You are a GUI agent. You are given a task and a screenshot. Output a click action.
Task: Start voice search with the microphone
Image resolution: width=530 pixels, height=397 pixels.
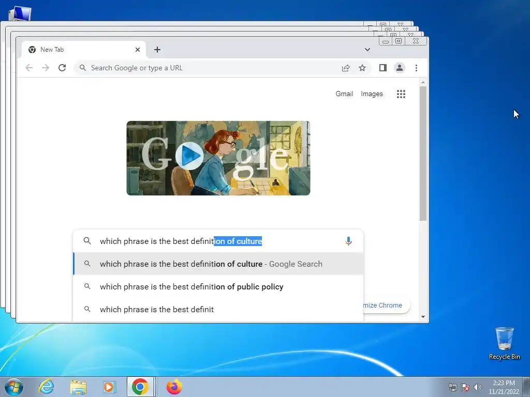coord(348,241)
